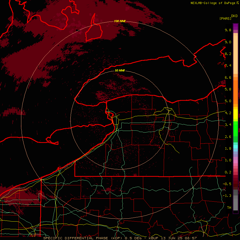The width and height of the screenshot is (240, 240).
Task: Click the 5.0 scale value
Action: click(x=228, y=101)
